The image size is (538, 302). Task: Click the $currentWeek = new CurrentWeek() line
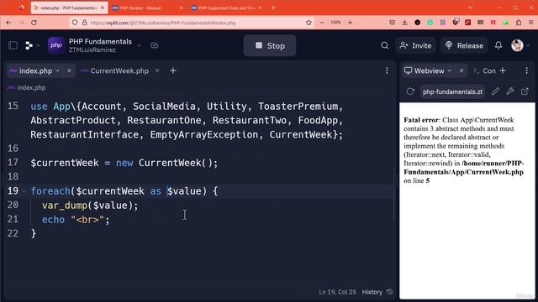point(124,163)
